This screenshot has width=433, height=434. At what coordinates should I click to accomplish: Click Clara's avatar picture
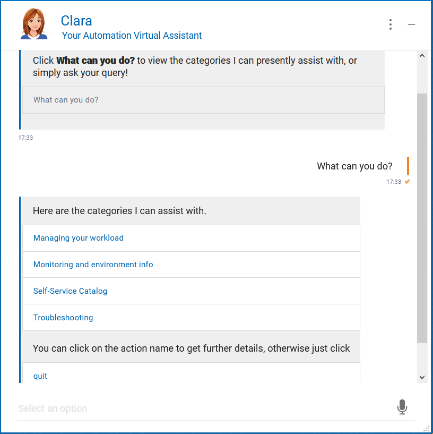click(34, 24)
